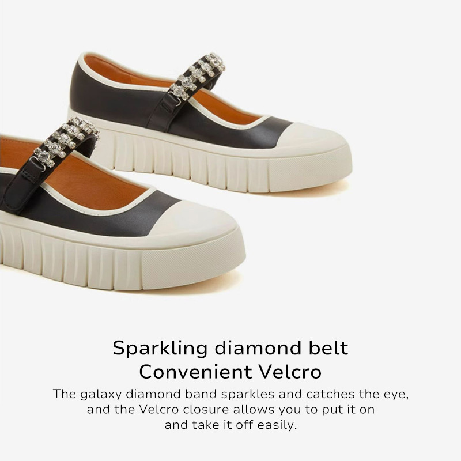Click the text line "and take it off easily."
This screenshot has width=461, height=461.
coord(231,425)
